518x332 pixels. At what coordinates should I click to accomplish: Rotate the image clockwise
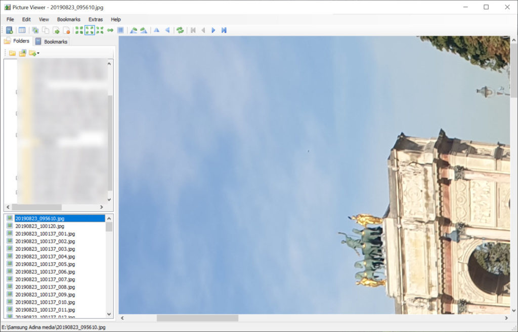[x=143, y=30]
